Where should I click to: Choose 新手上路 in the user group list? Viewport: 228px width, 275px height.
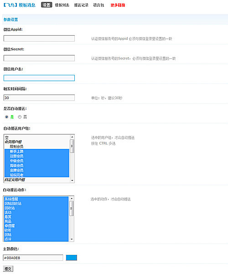click(x=16, y=151)
